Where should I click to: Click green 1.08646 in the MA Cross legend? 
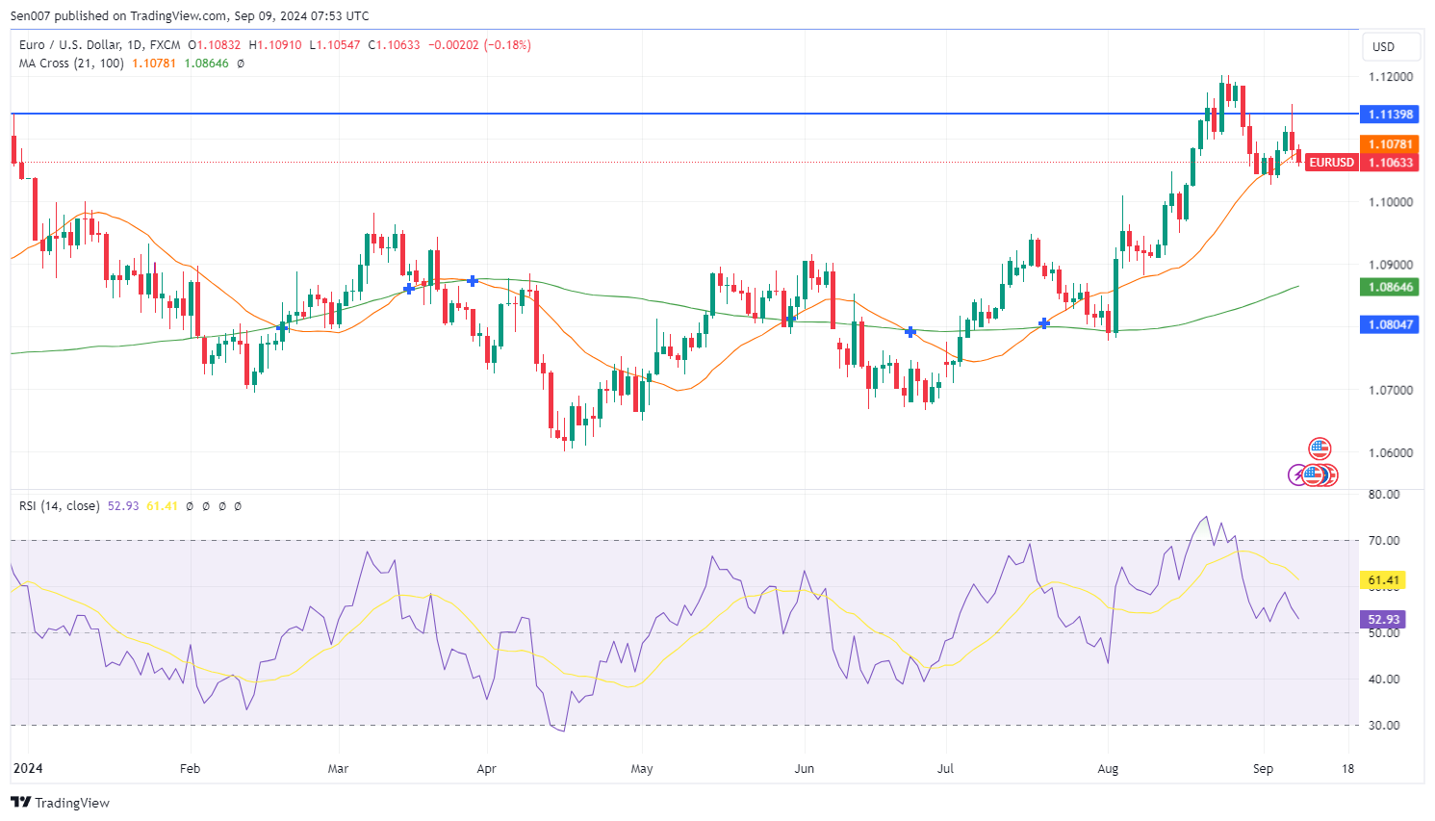(207, 64)
